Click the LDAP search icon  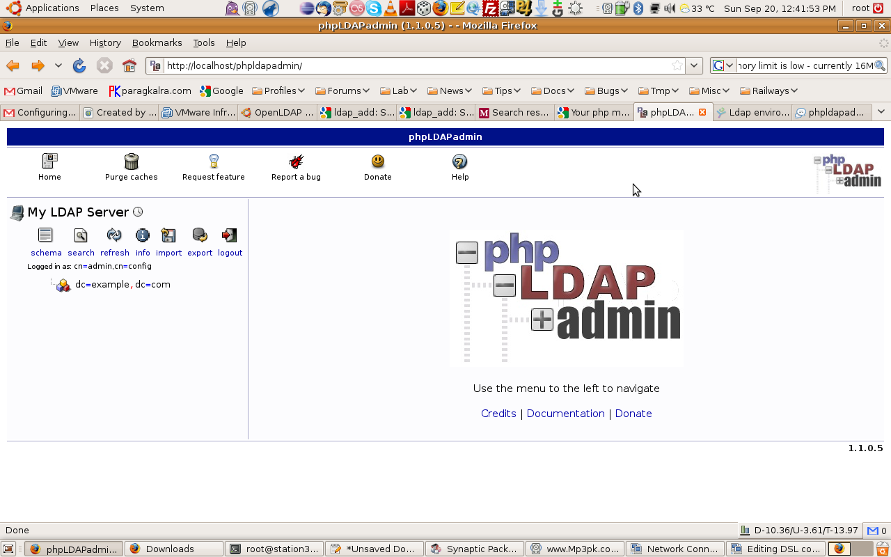click(x=81, y=235)
